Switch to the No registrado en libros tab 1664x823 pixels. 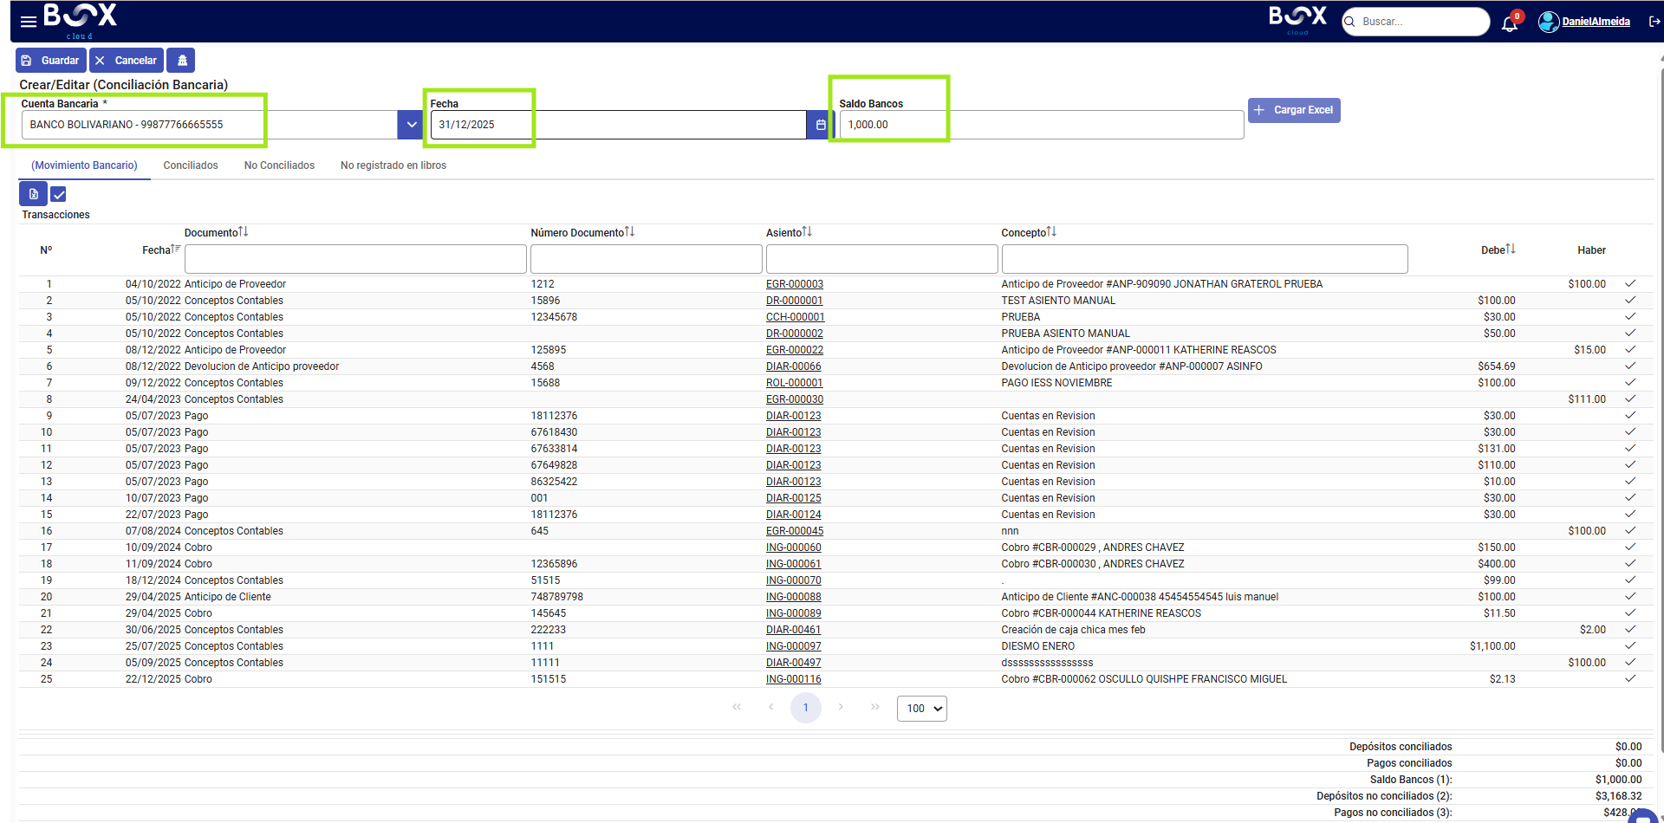pos(393,165)
